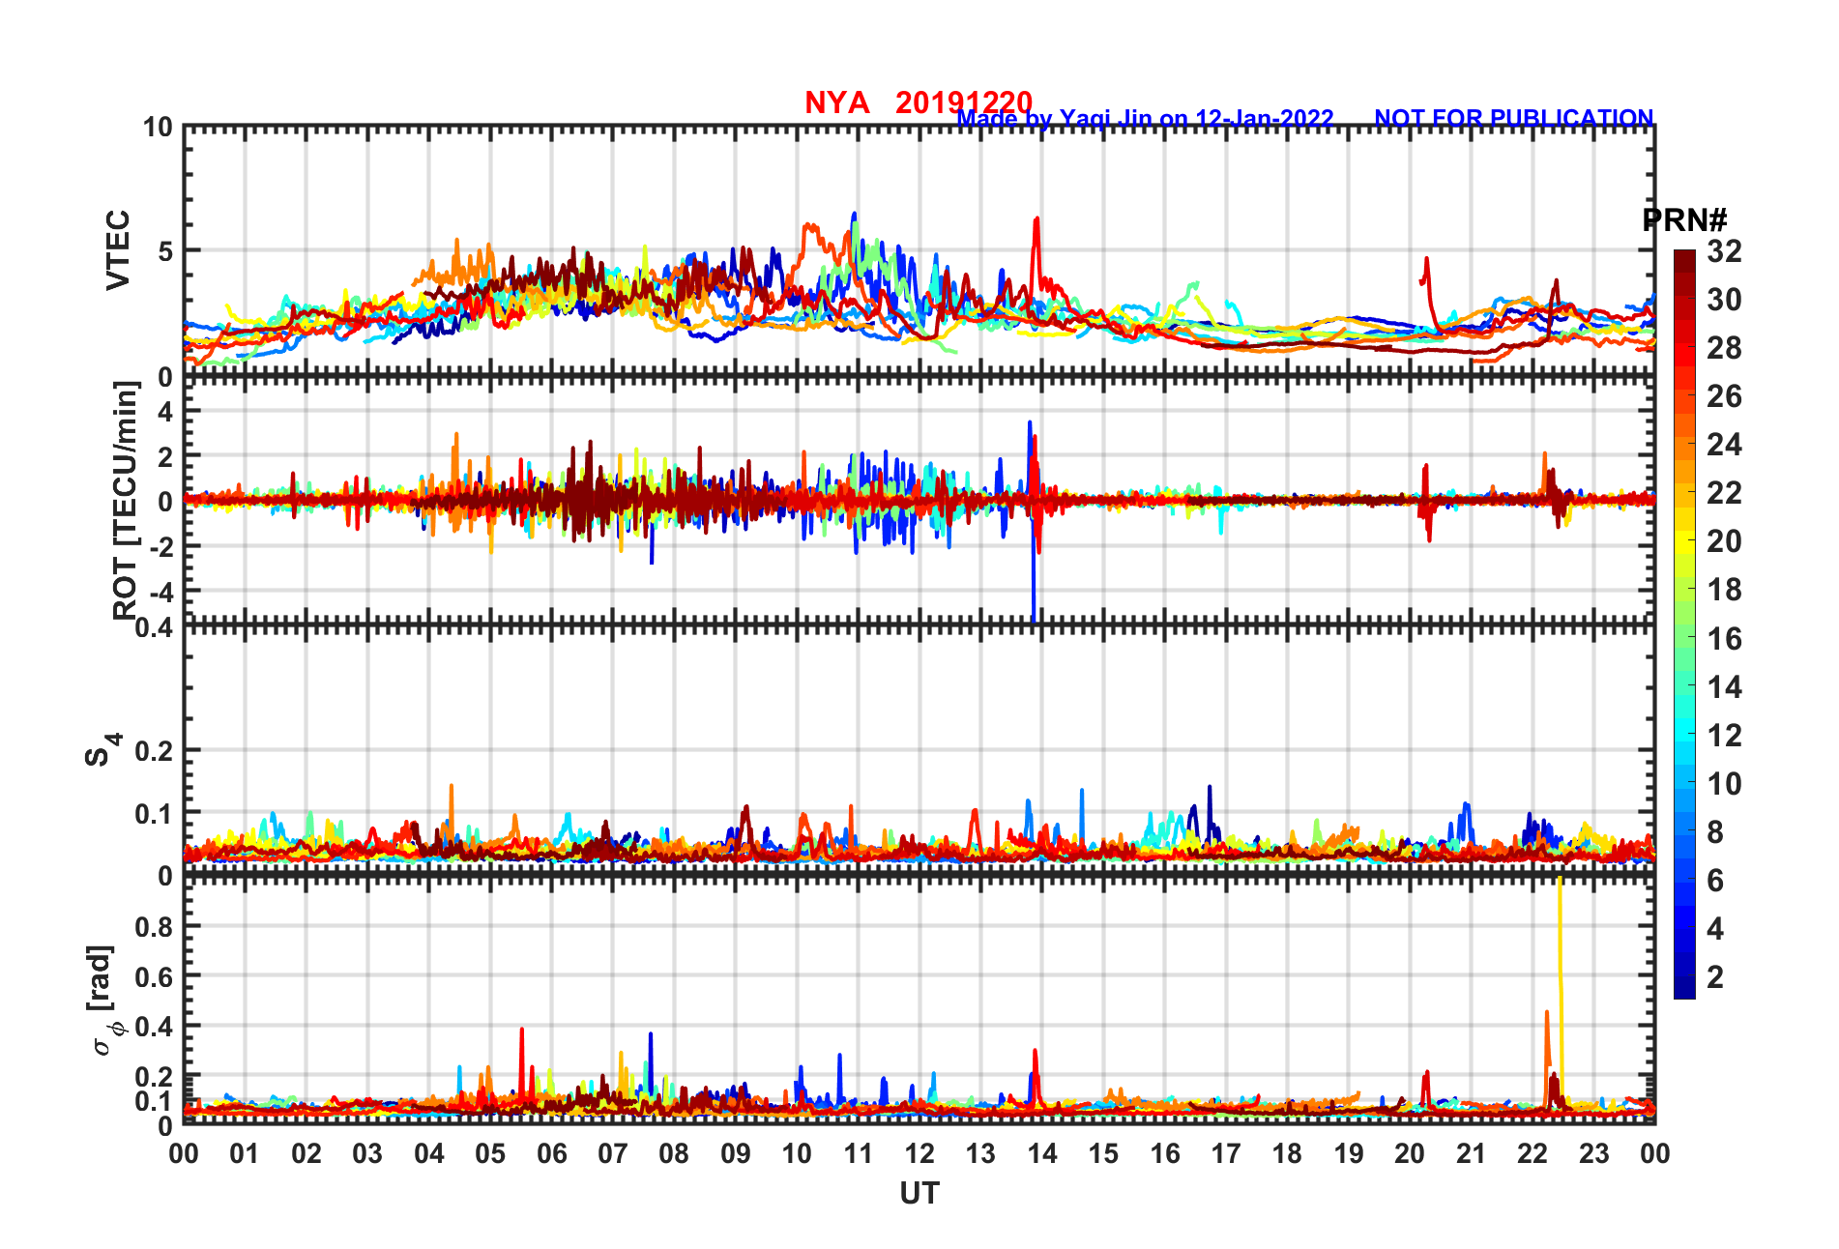
Task: Select the "σφ [rad]" y-axis label
Action: (x=104, y=1000)
